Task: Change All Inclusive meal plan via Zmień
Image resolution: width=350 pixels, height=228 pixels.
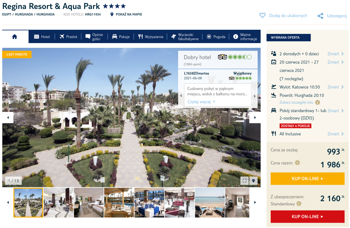Action: coord(335,134)
